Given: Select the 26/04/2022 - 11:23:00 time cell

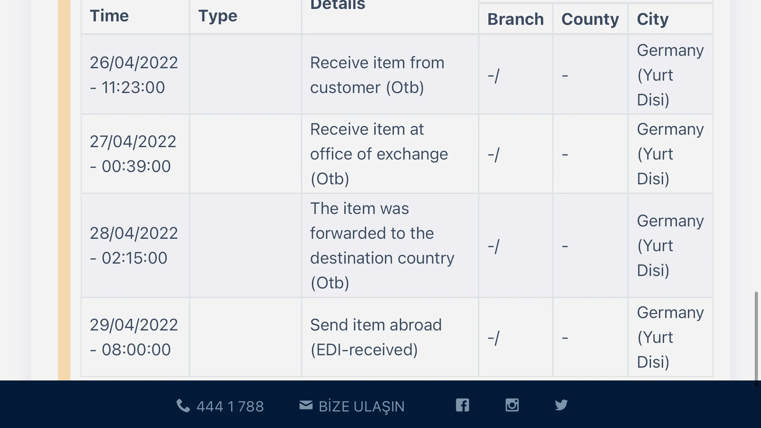Looking at the screenshot, I should pos(134,75).
